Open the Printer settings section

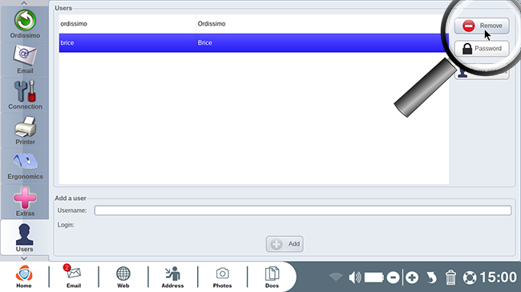pyautogui.click(x=25, y=130)
